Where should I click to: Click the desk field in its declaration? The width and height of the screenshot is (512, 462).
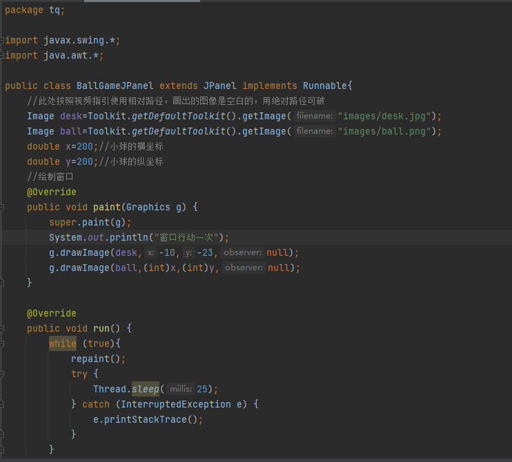click(71, 116)
